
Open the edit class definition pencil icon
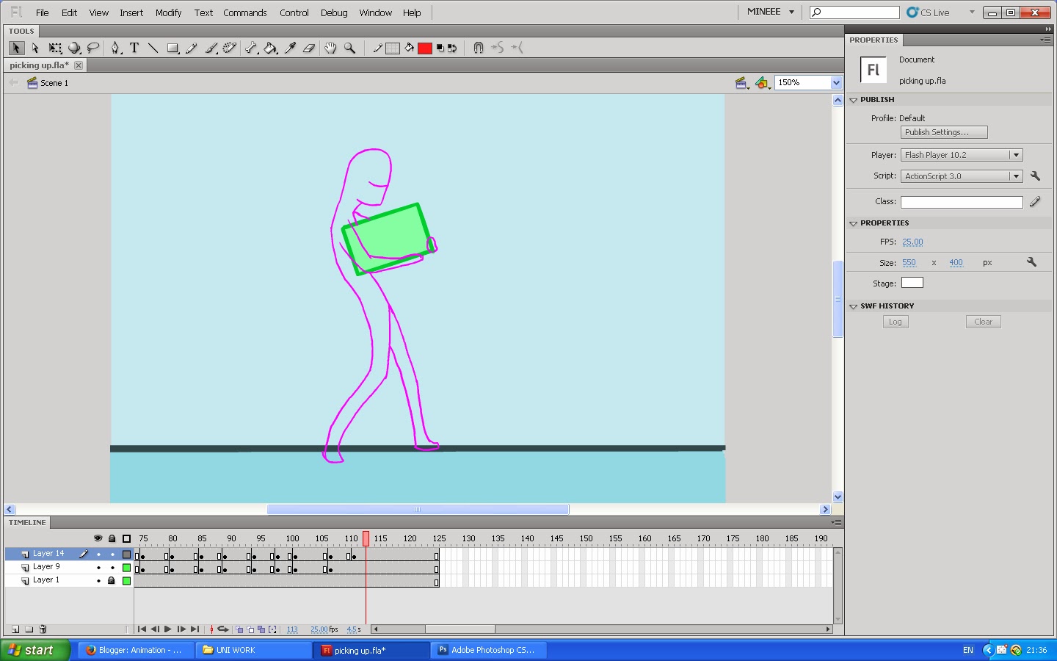[1035, 201]
